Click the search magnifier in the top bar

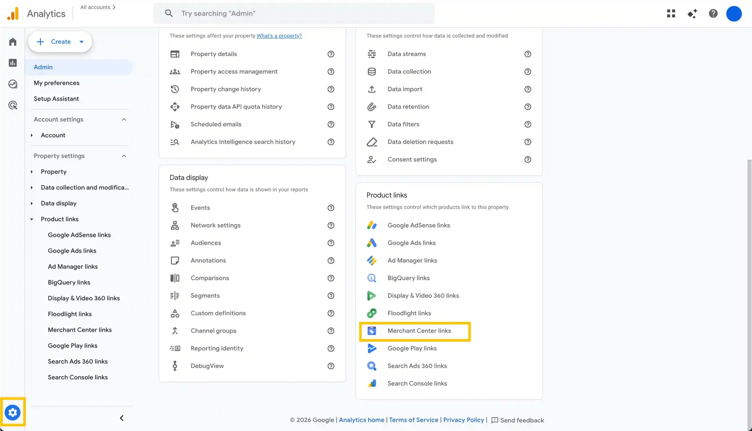tap(169, 13)
